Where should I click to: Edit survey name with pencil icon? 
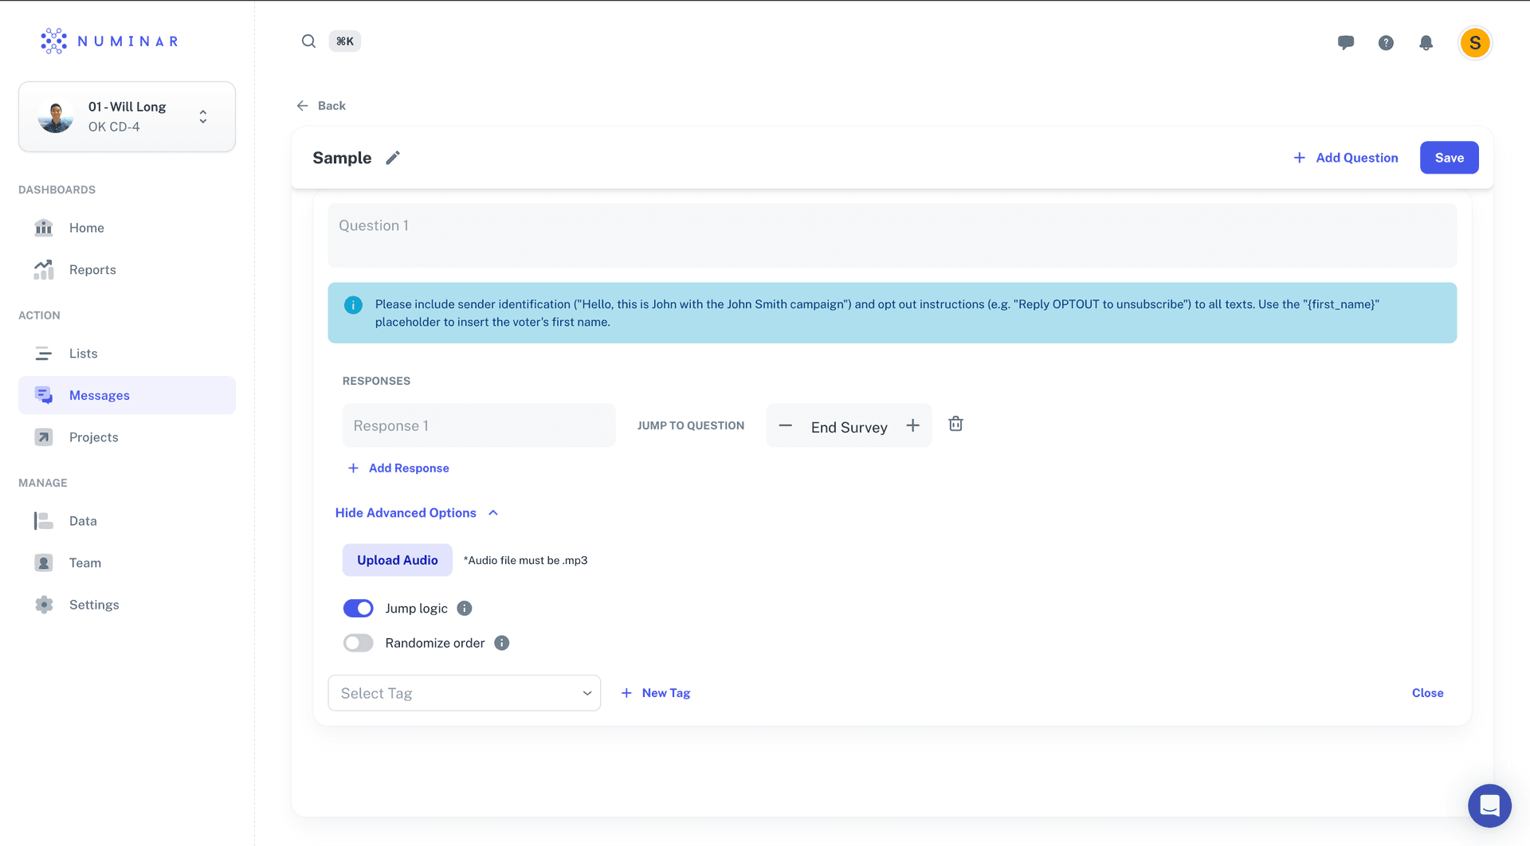[x=393, y=158]
